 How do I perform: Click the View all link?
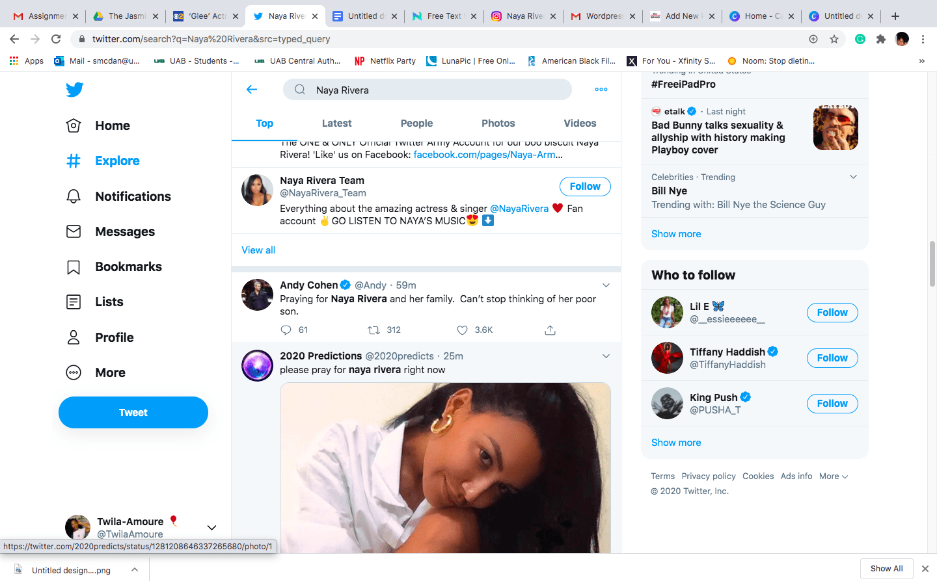tap(258, 250)
